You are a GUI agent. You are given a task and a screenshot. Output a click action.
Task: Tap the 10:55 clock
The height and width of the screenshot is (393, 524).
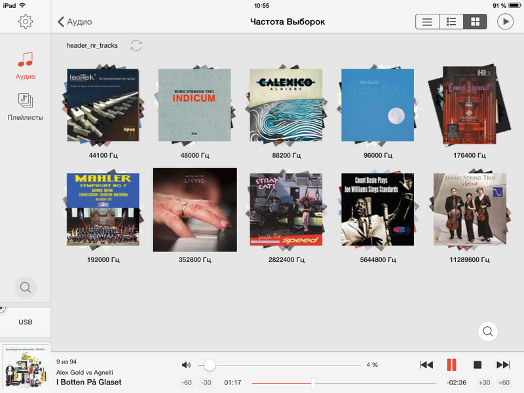[x=261, y=6]
